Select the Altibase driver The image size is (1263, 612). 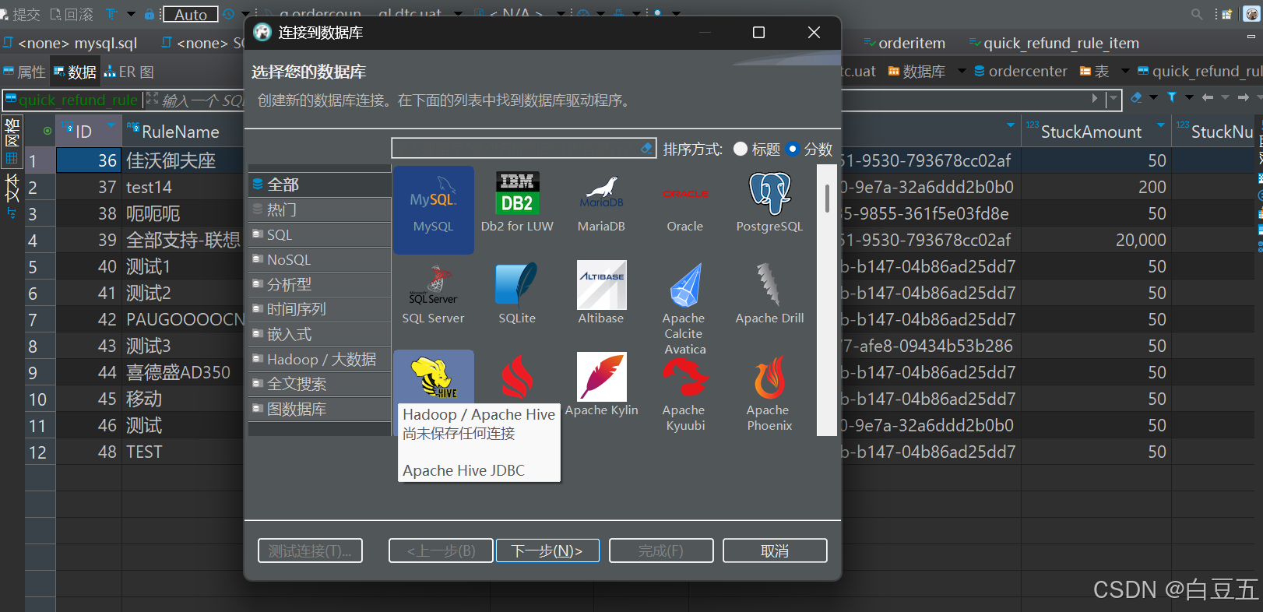coord(601,294)
